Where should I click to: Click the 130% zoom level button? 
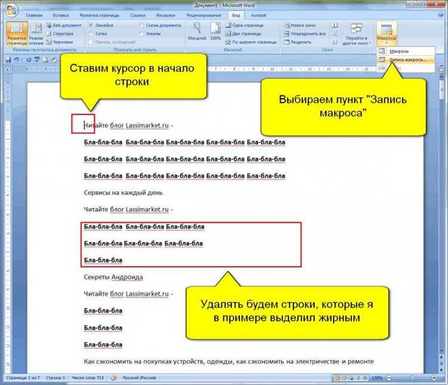click(377, 378)
